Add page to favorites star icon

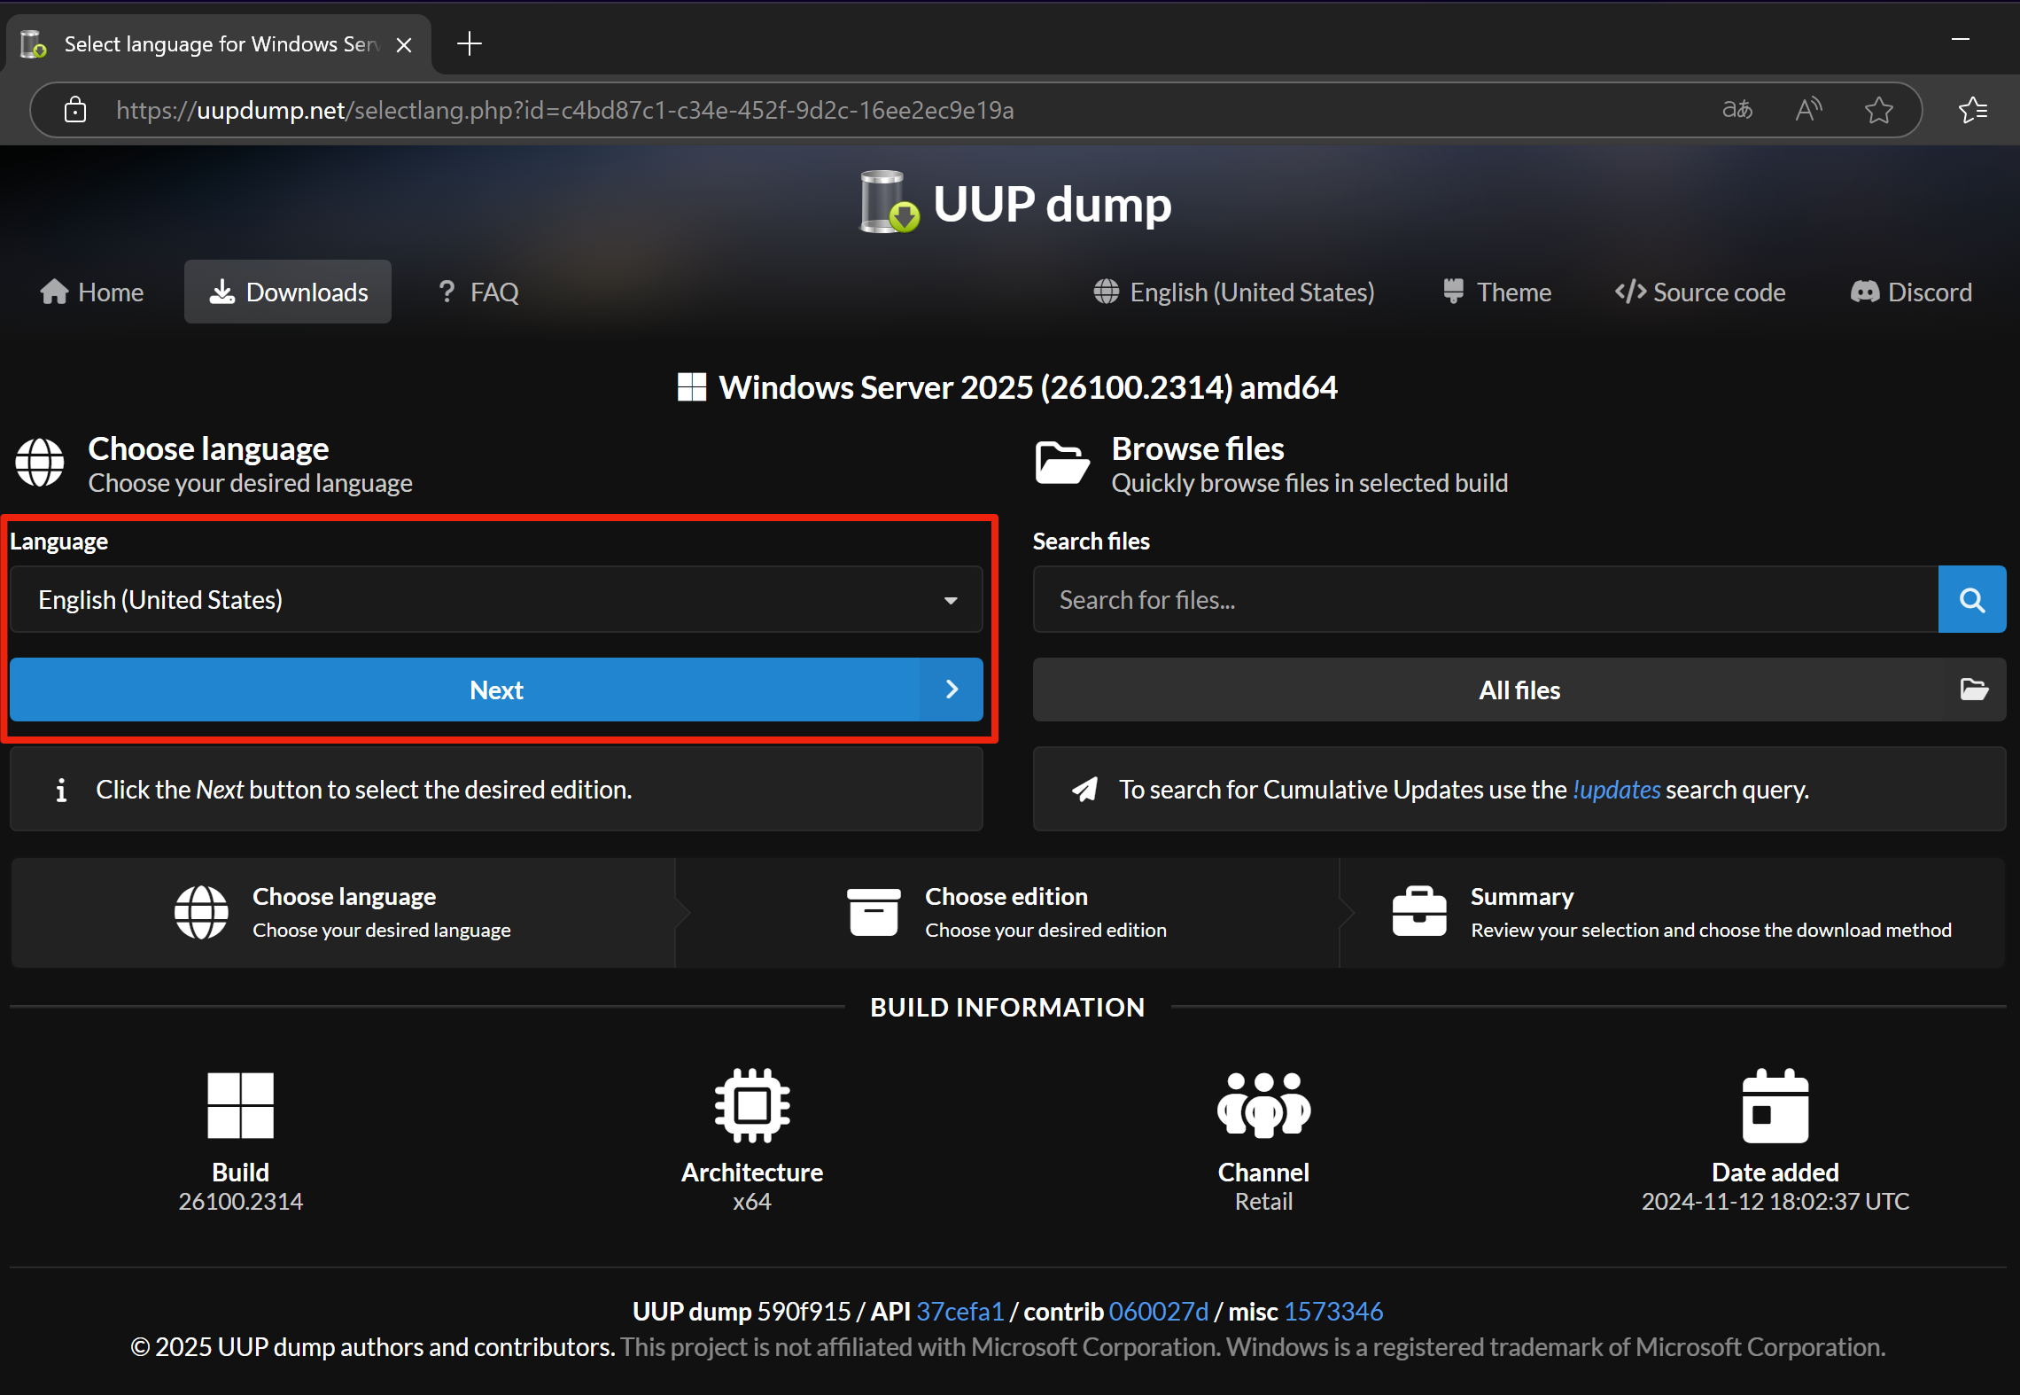pos(1878,110)
